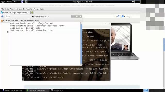
Task: Maximize the terminal window behind editor
Action: click(105, 24)
